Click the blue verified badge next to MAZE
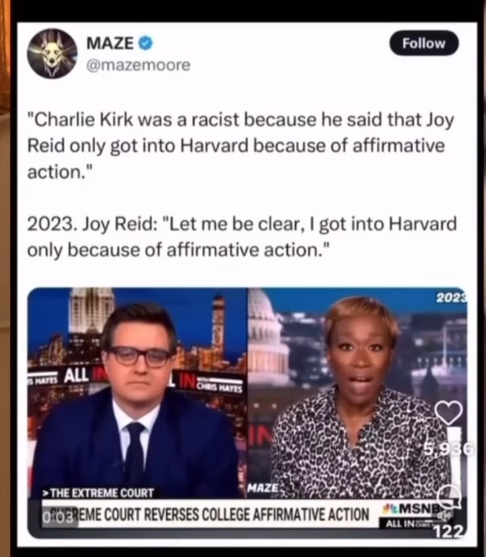The width and height of the screenshot is (486, 557). point(145,43)
